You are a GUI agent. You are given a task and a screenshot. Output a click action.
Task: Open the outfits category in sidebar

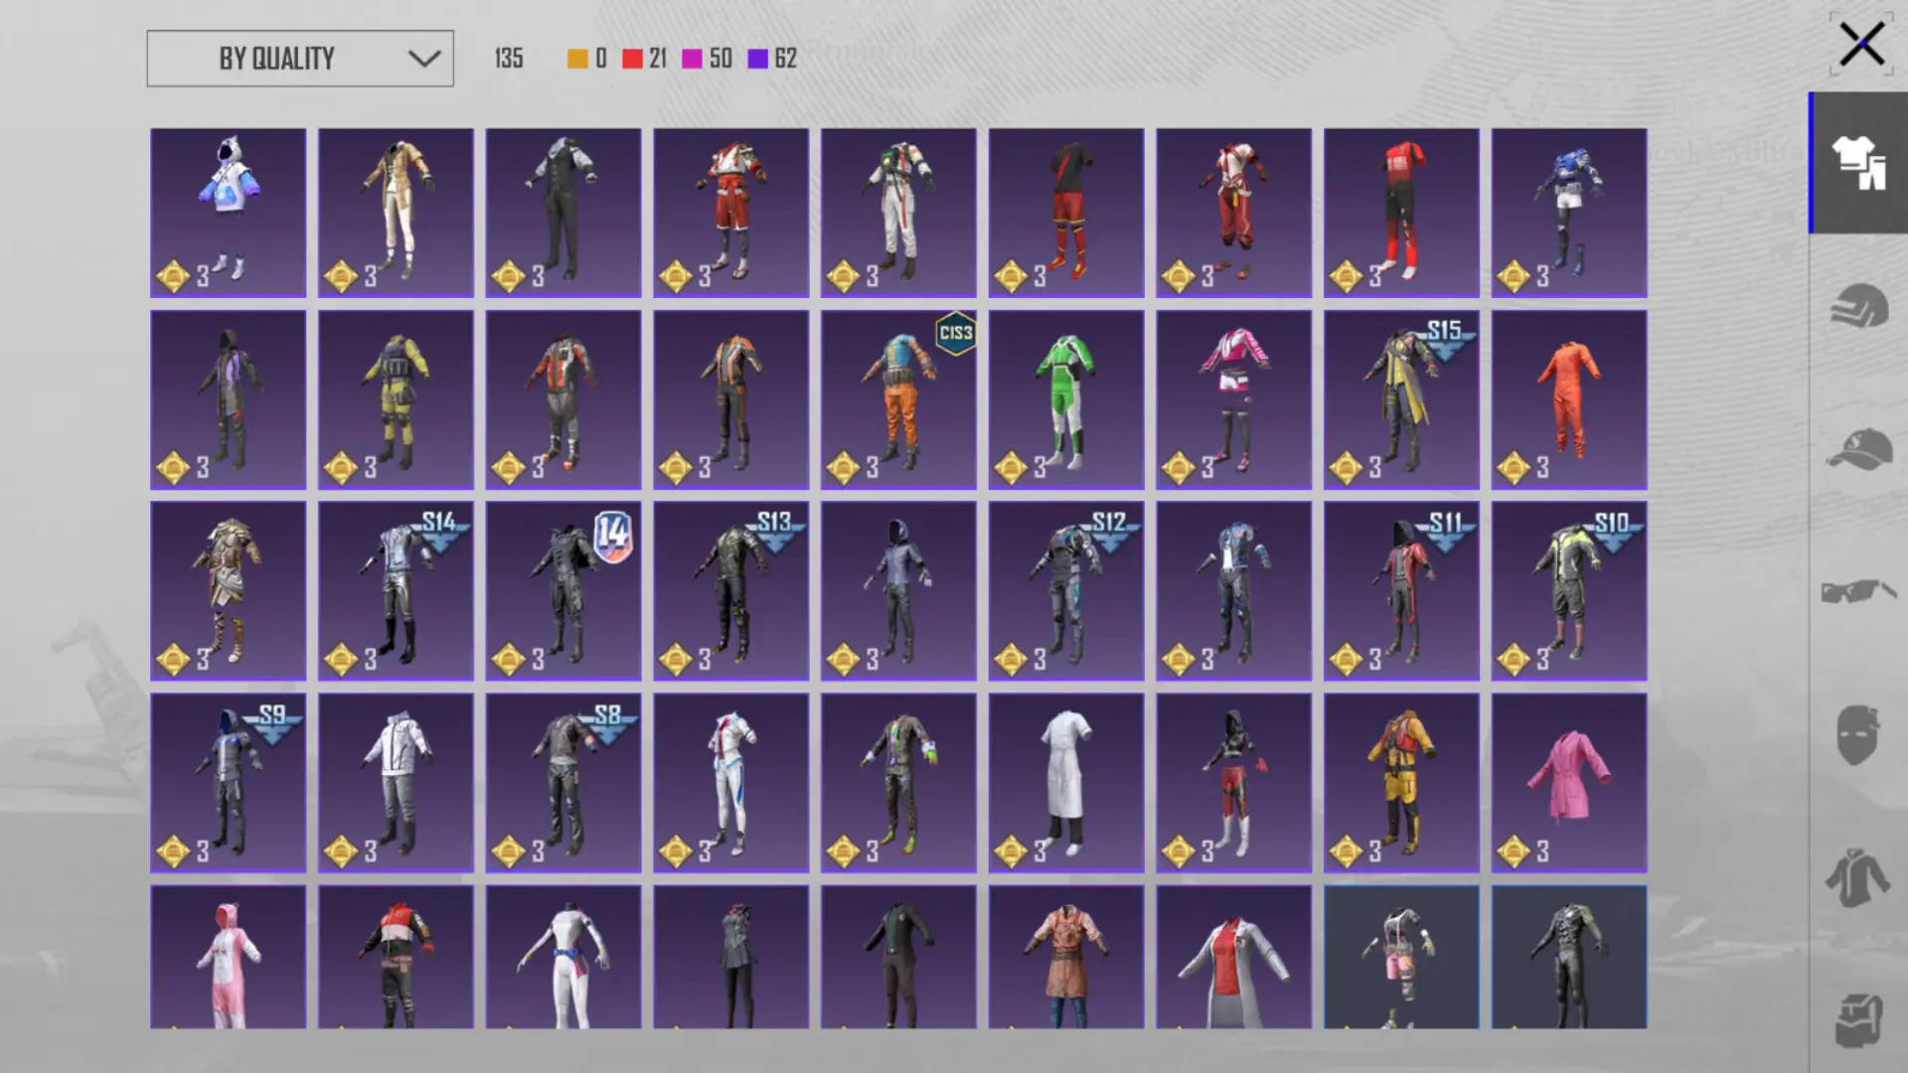click(x=1857, y=163)
